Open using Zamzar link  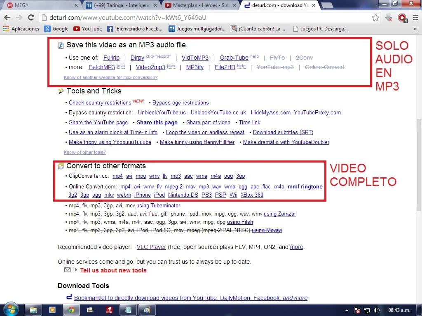280,214
